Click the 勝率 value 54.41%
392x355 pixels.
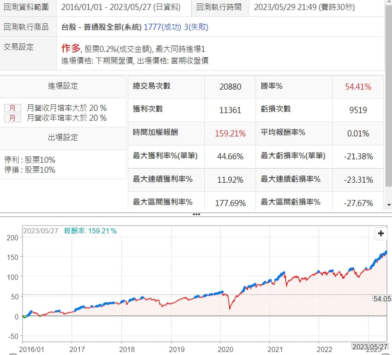(x=358, y=87)
